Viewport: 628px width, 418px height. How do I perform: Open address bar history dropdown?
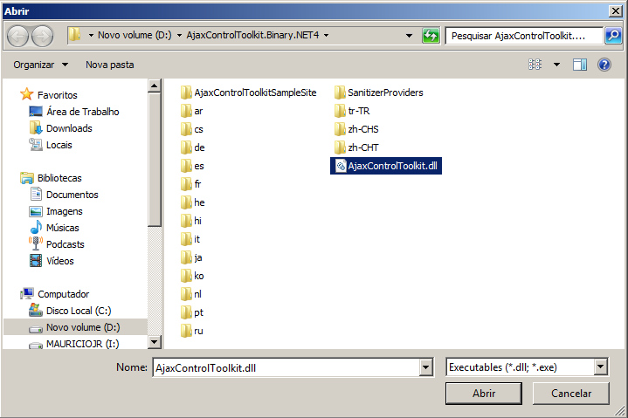[x=409, y=36]
